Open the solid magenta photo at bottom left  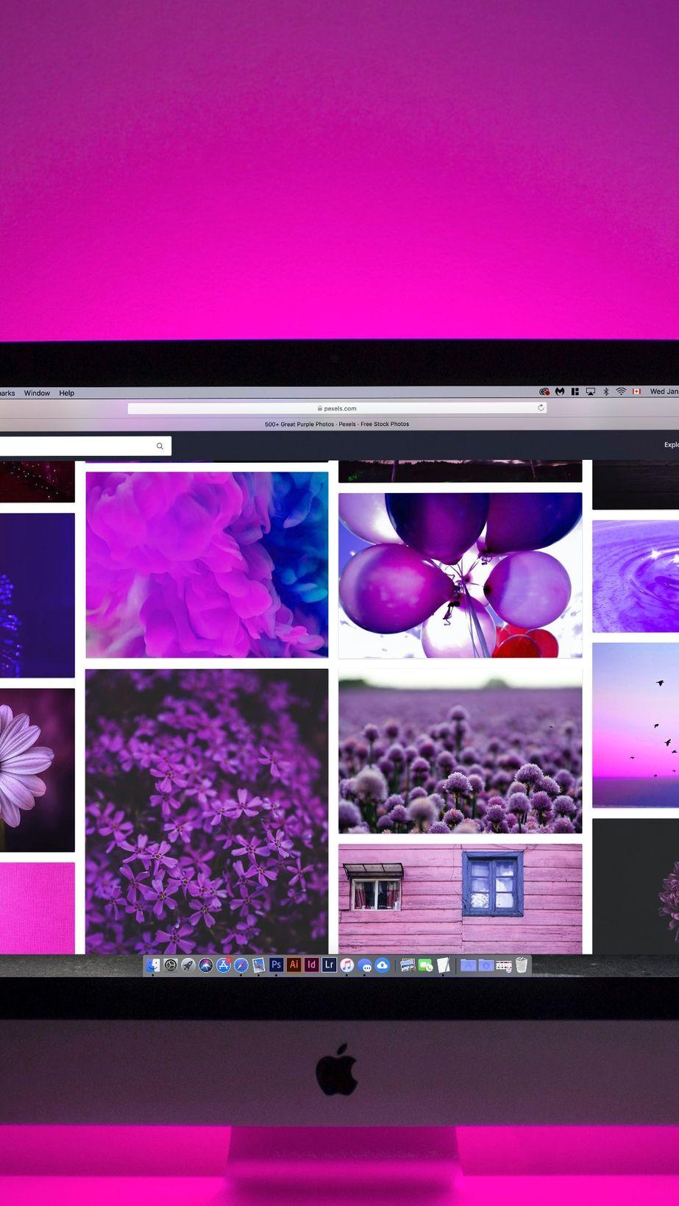point(37,908)
